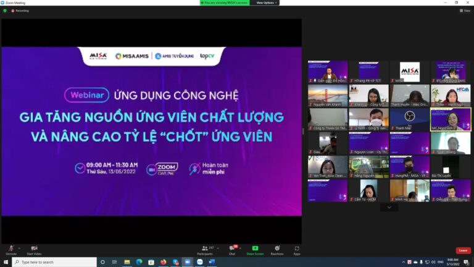Screen dimensions: 474x267
Task: Start Video from the meeting toolbar
Action: [34, 249]
